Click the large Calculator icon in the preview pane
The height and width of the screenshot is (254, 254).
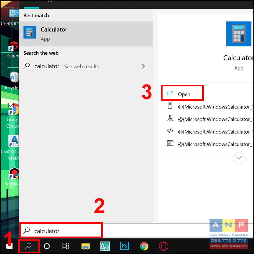click(239, 34)
